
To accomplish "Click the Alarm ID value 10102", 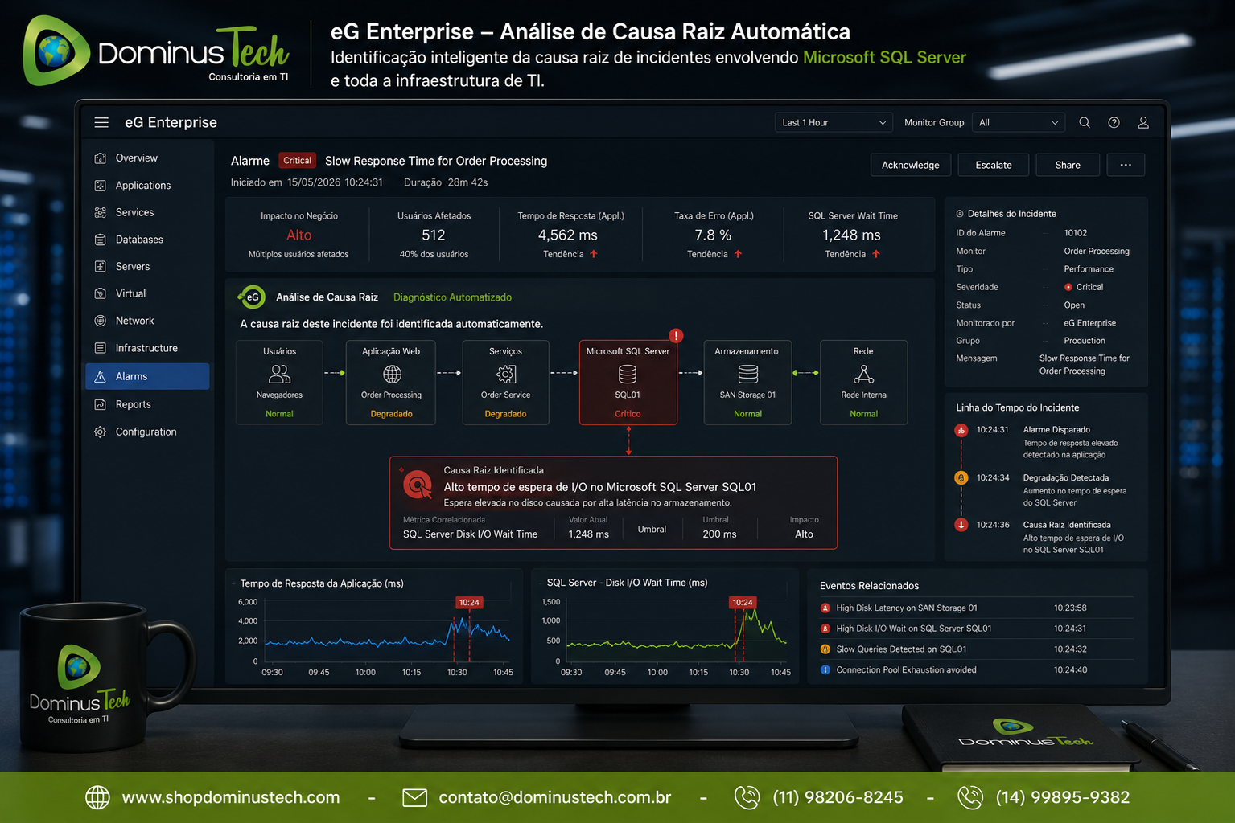I will (1076, 233).
